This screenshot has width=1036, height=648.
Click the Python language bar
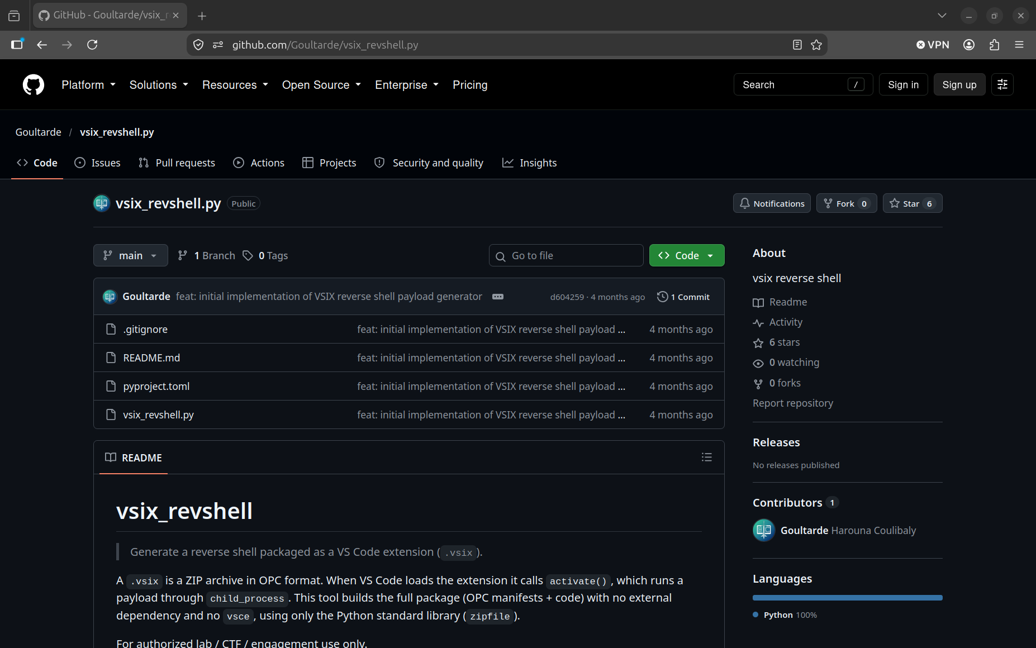point(848,598)
